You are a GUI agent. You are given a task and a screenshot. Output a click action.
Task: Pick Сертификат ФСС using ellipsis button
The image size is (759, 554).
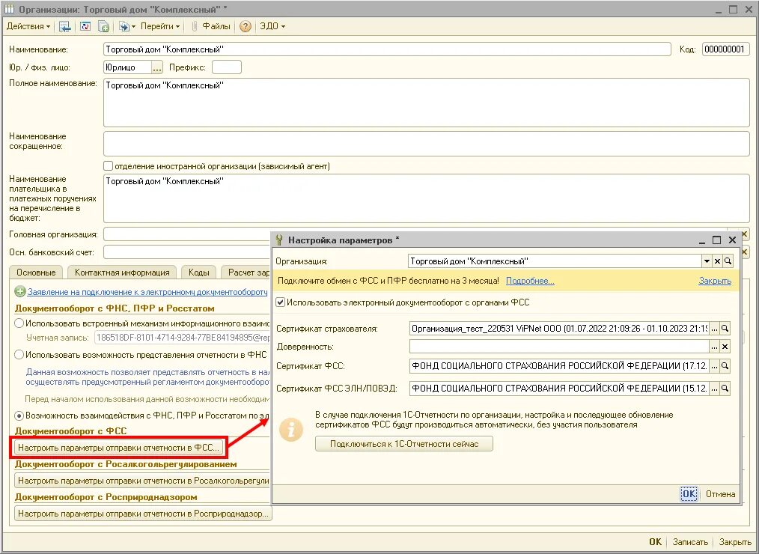(715, 366)
